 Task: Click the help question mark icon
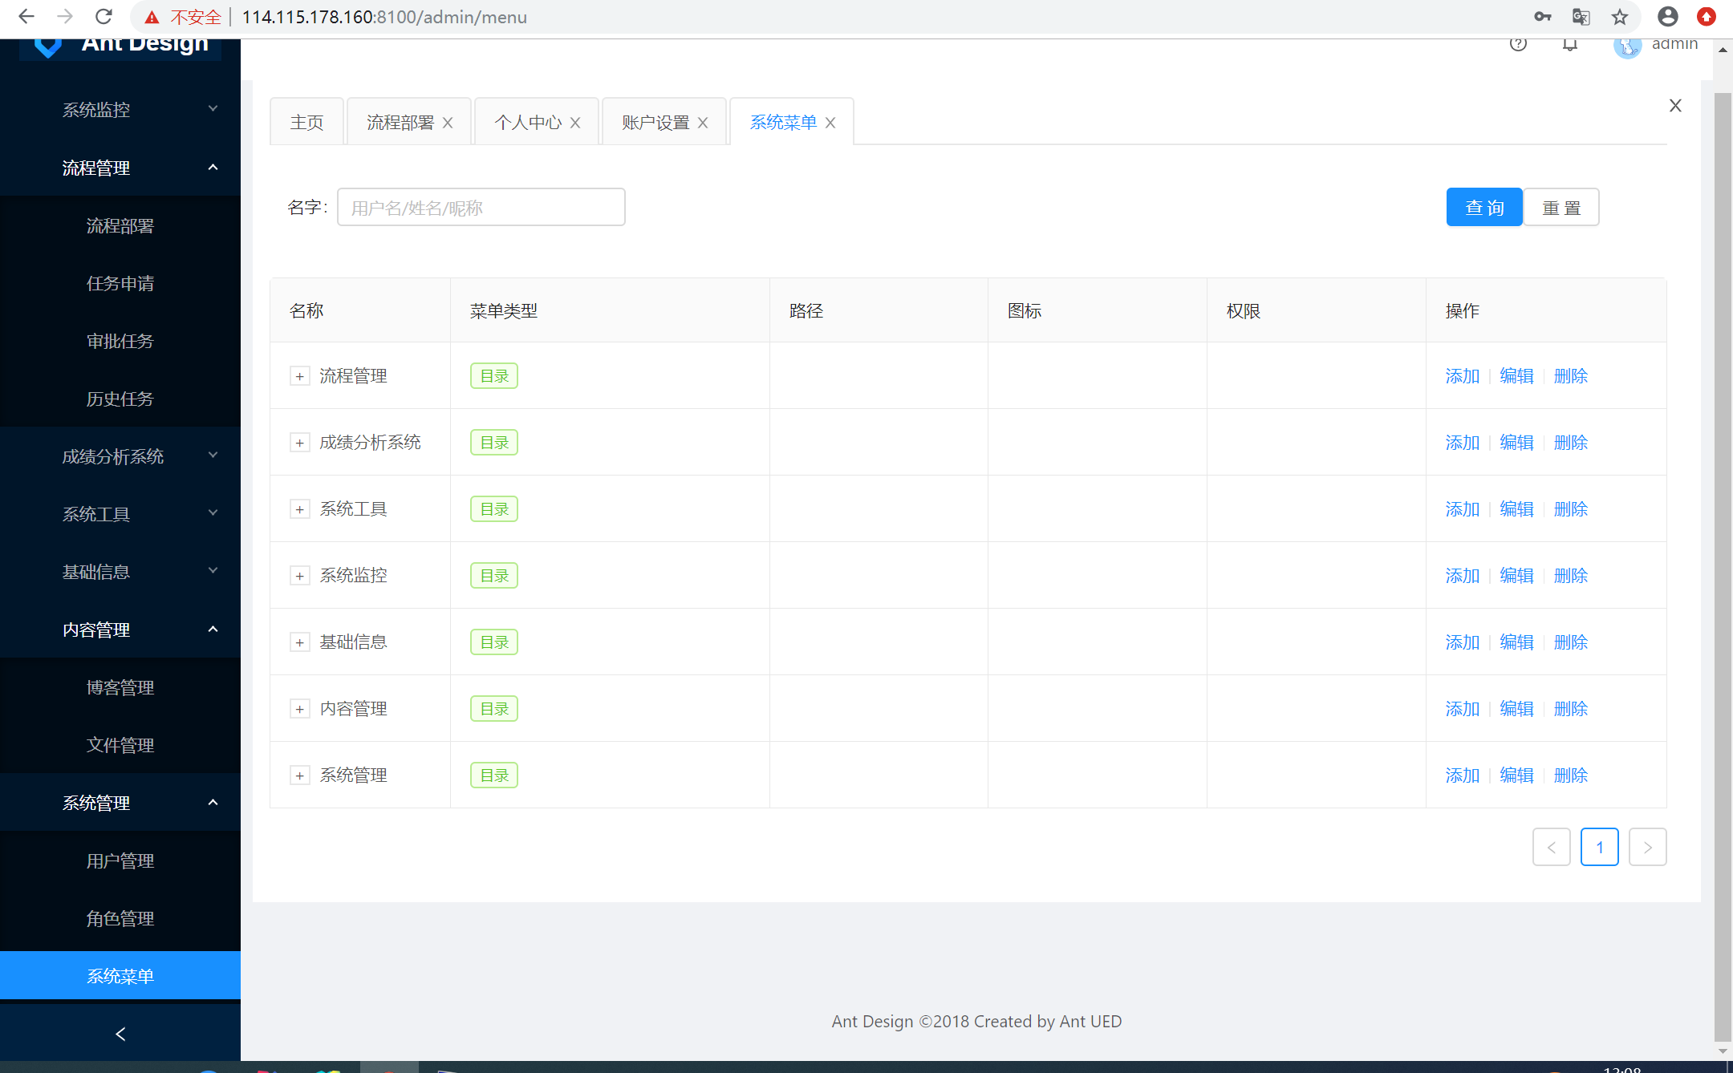click(1517, 44)
